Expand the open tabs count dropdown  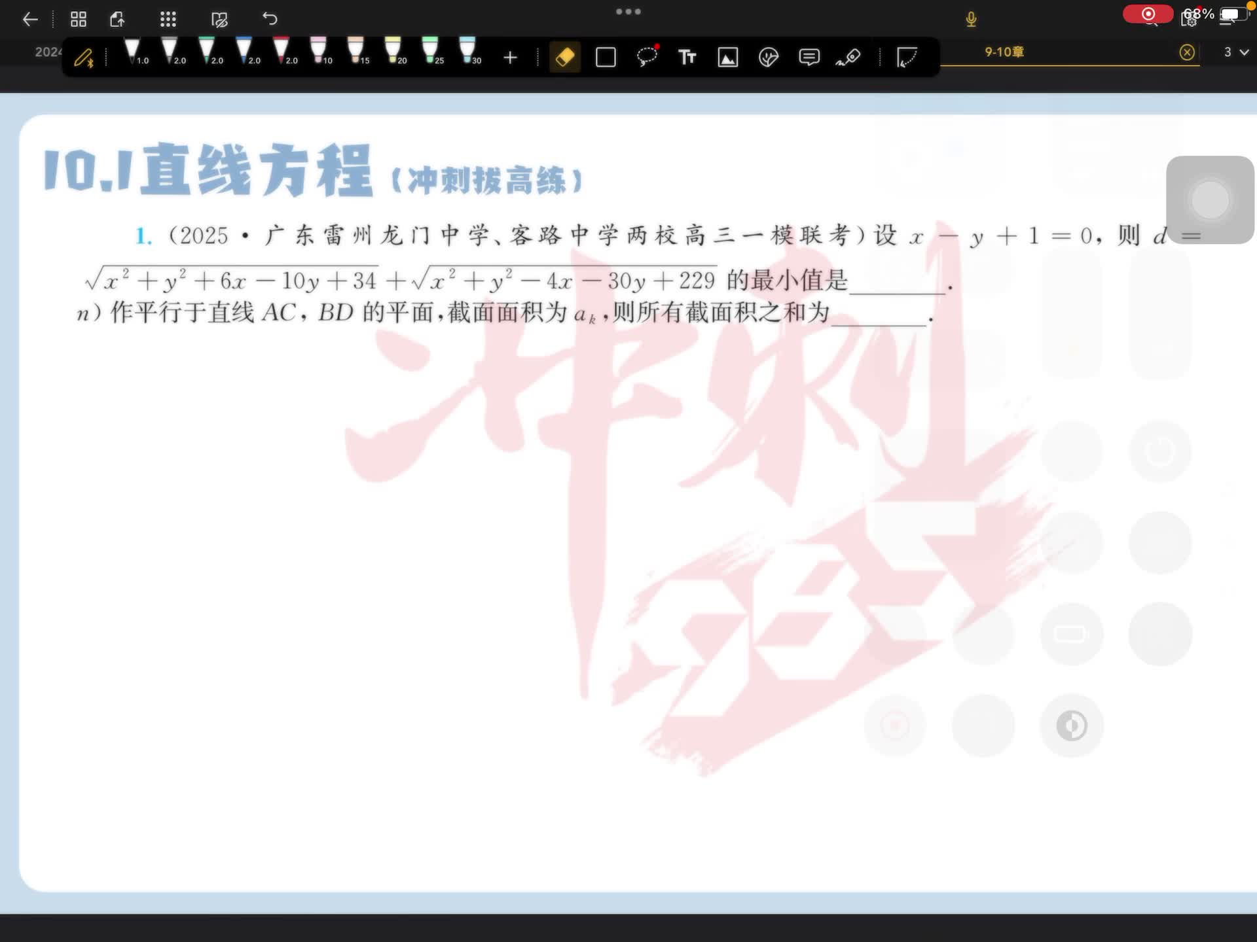pyautogui.click(x=1236, y=52)
